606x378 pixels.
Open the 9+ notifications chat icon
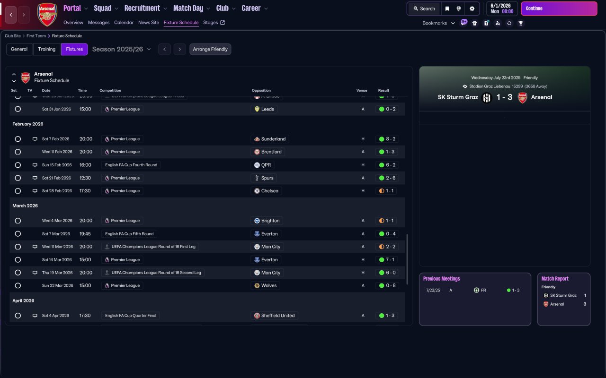coord(463,22)
